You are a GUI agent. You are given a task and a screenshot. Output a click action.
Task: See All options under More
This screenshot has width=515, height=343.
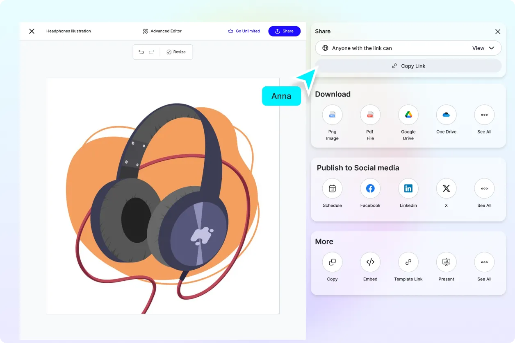pyautogui.click(x=484, y=262)
